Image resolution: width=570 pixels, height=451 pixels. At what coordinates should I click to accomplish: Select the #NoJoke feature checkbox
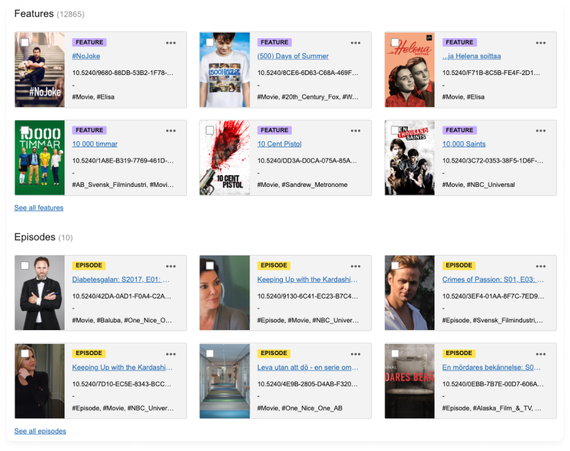pyautogui.click(x=25, y=42)
